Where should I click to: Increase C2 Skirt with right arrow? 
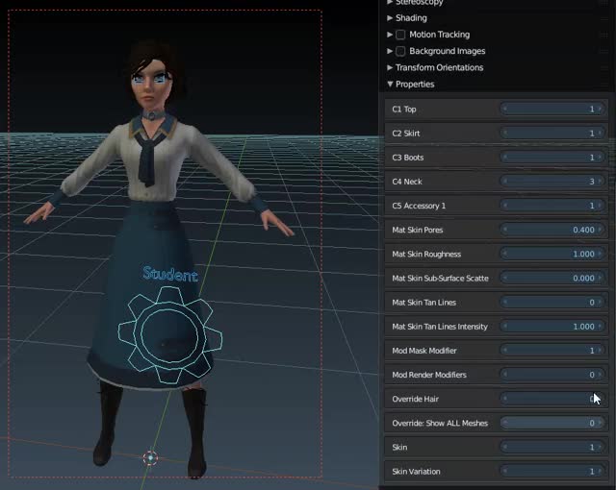coord(600,134)
